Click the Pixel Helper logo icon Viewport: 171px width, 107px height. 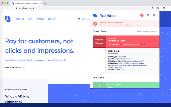[95, 16]
